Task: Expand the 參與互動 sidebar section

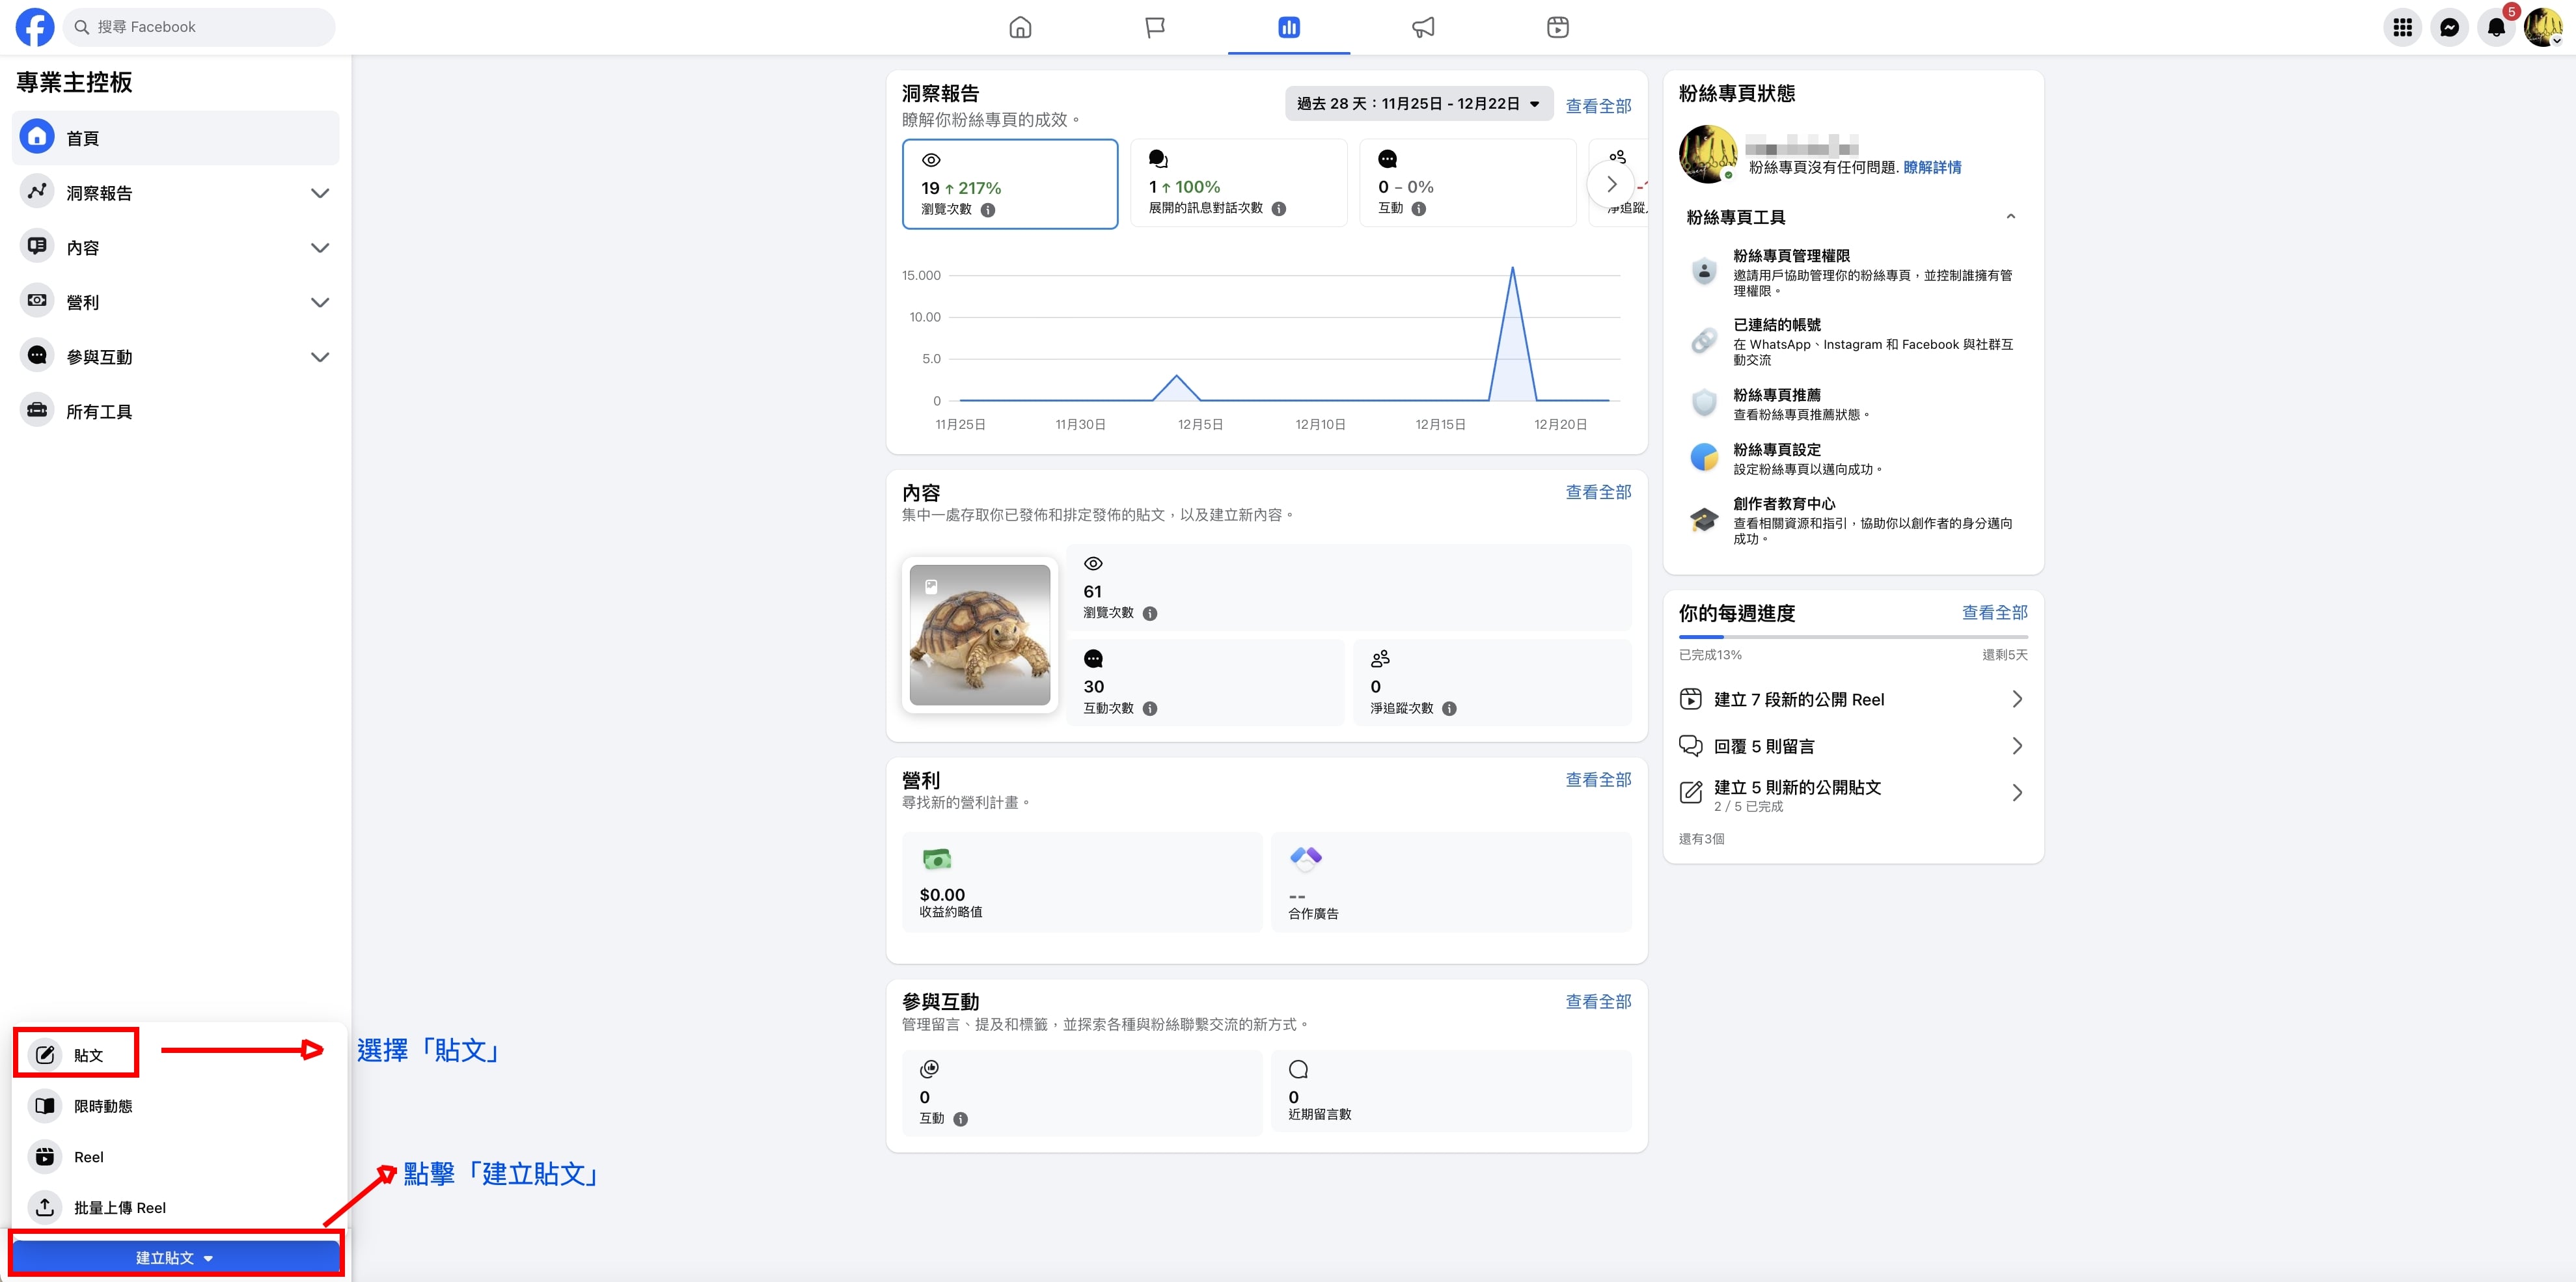Action: point(176,357)
